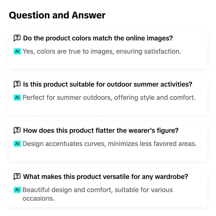Click the question icon beside product colors question
216x216 pixels.
[x=17, y=38]
